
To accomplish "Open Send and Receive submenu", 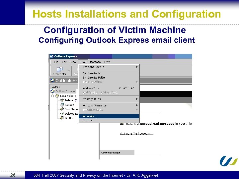I will (109, 67).
